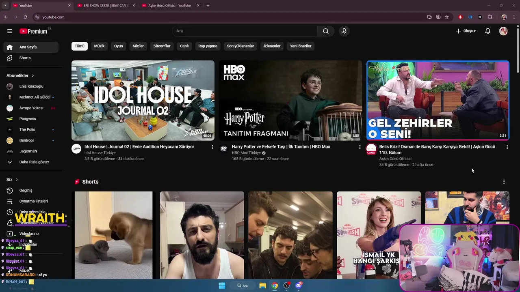Select the Sitcom'lar filter chip

162,46
